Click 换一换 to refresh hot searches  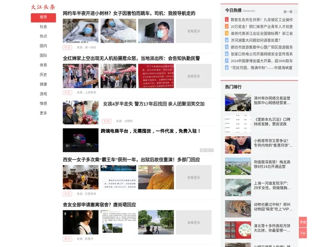(288, 12)
